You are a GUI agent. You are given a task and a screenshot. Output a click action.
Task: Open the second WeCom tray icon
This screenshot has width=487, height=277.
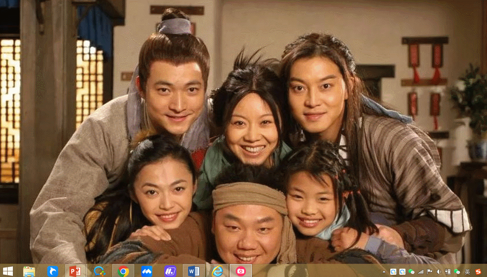pos(402,272)
